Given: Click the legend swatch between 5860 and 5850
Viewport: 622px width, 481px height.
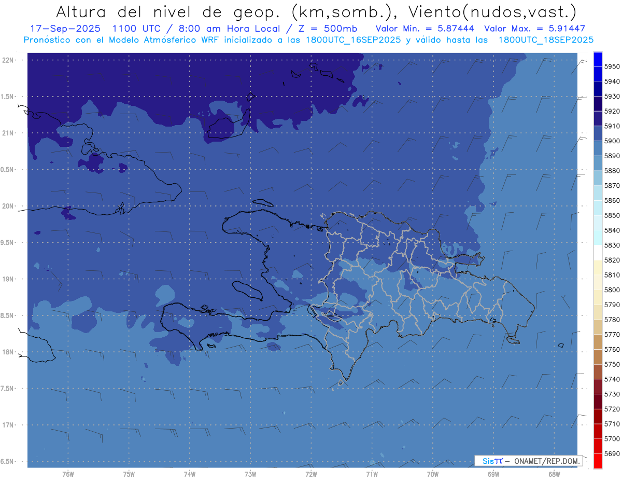Looking at the screenshot, I should point(598,208).
